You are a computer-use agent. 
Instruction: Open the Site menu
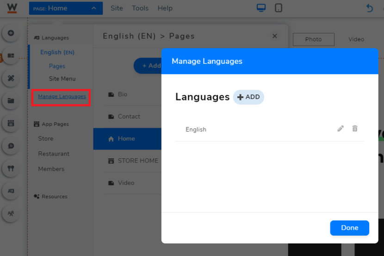click(117, 8)
